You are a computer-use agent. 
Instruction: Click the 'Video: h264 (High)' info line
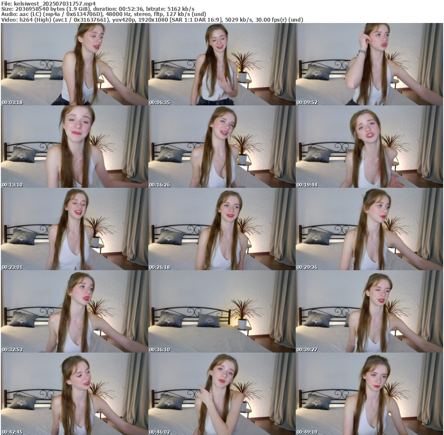pyautogui.click(x=152, y=20)
